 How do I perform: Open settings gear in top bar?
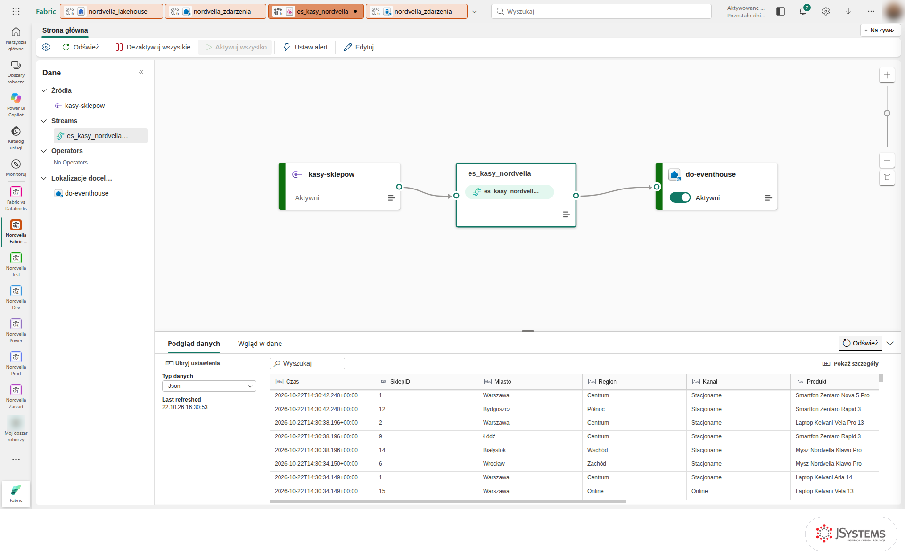[x=826, y=11]
